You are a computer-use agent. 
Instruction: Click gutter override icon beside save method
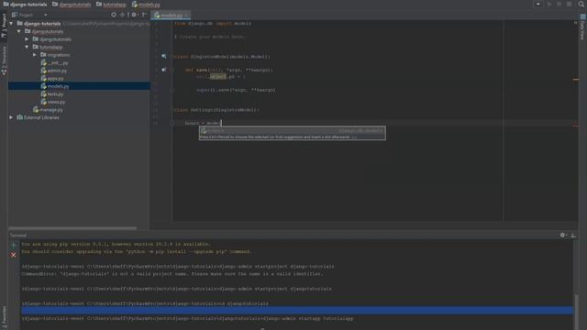pyautogui.click(x=163, y=70)
